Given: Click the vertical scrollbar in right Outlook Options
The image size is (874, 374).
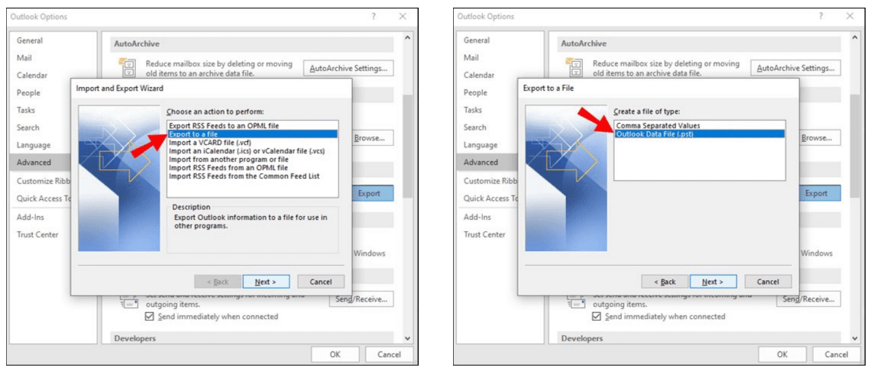Looking at the screenshot, I should click(x=854, y=148).
